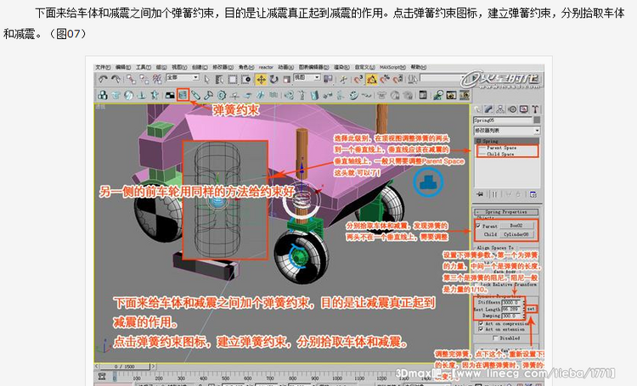
Task: Open the 全部 selection filter dropdown
Action: click(x=183, y=77)
